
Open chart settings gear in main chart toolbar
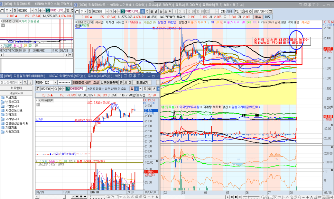click(x=250, y=11)
